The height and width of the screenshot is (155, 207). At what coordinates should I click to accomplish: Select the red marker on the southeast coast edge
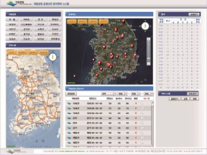click(x=135, y=56)
